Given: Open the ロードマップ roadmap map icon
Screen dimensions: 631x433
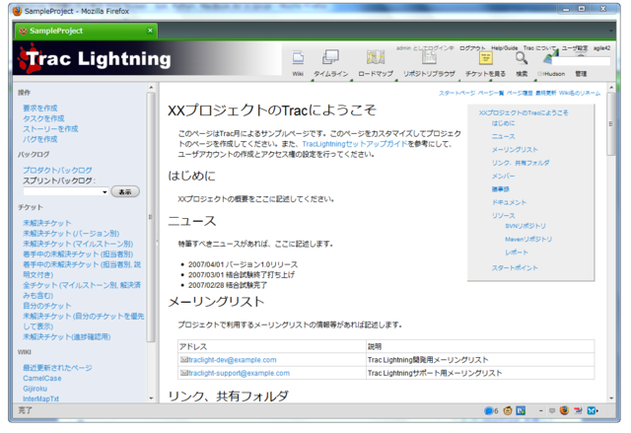Looking at the screenshot, I should point(376,57).
